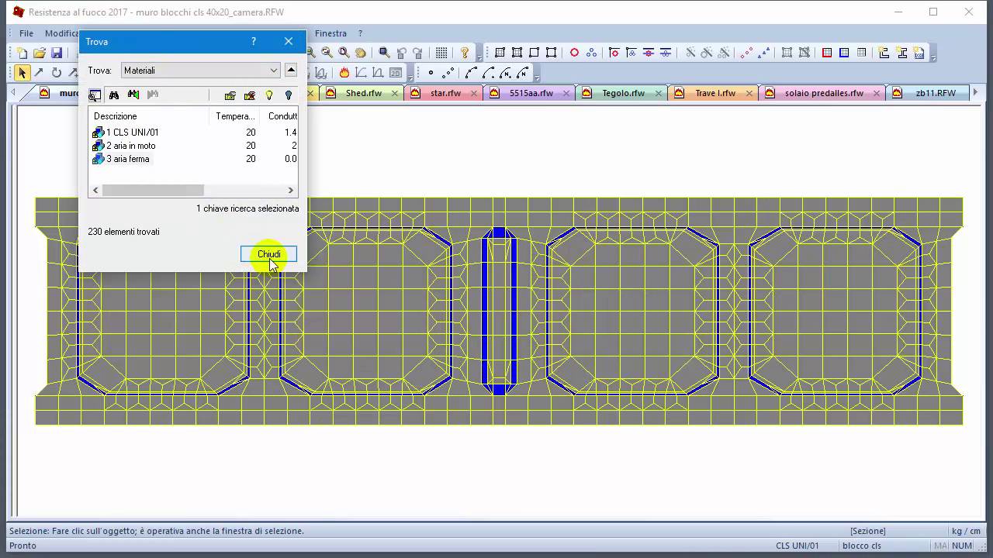Viewport: 993px width, 558px height.
Task: Click the single point node tool icon
Action: pyautogui.click(x=431, y=73)
